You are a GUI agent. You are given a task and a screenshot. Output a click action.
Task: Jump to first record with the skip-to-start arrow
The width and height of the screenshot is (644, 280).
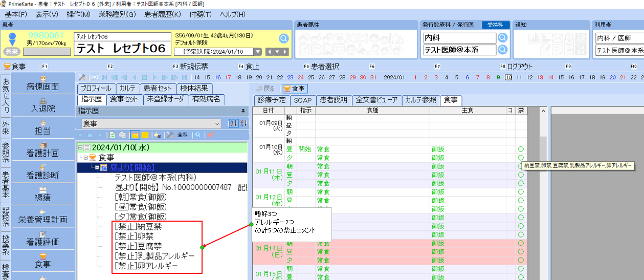[x=104, y=77]
